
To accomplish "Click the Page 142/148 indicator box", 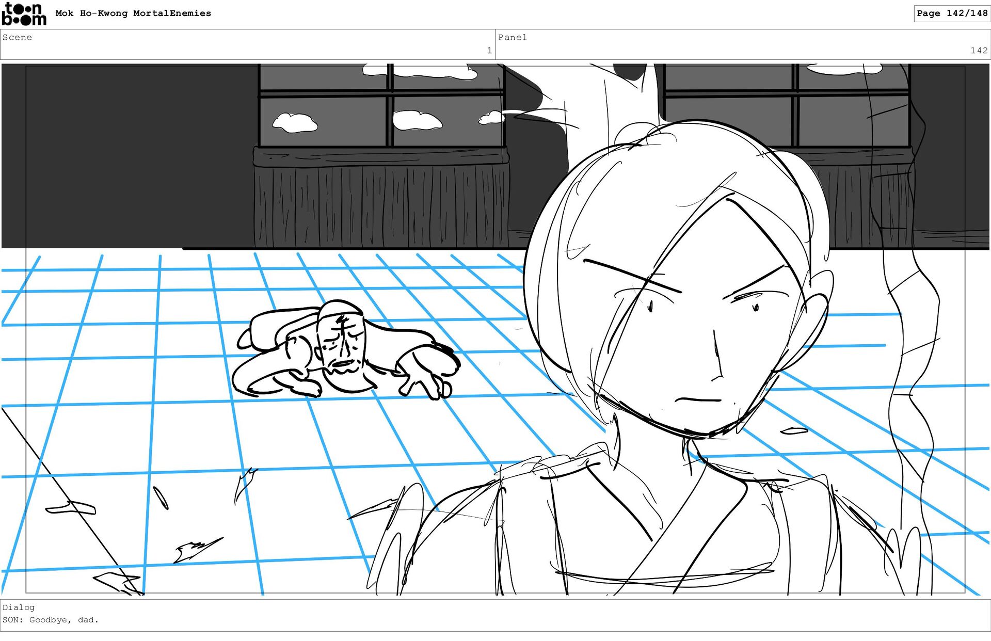I will point(951,13).
